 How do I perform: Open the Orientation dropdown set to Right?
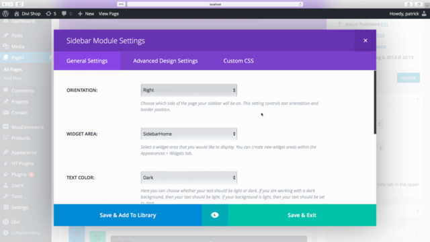[189, 90]
